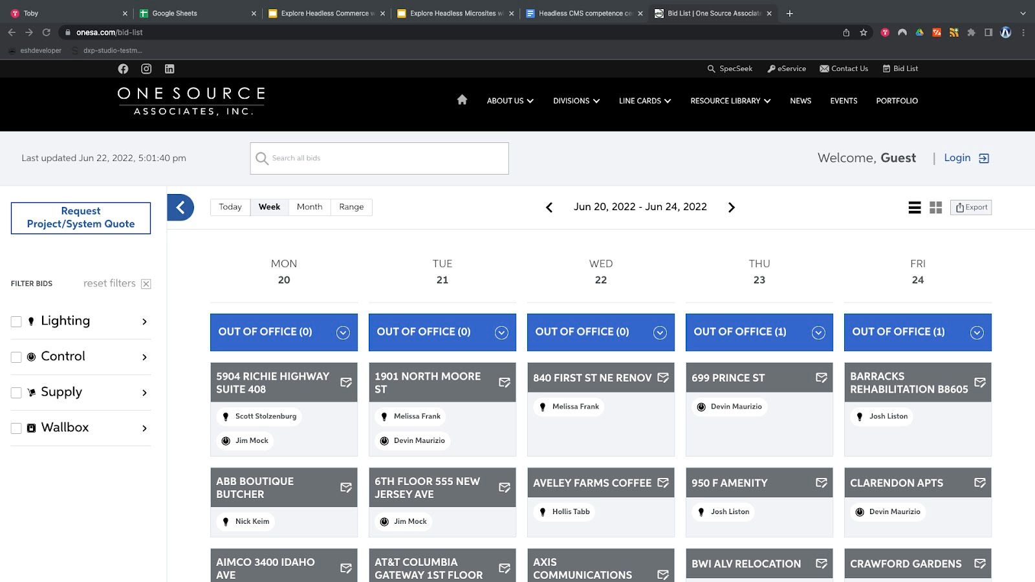
Task: Select the Month view tab
Action: 309,207
